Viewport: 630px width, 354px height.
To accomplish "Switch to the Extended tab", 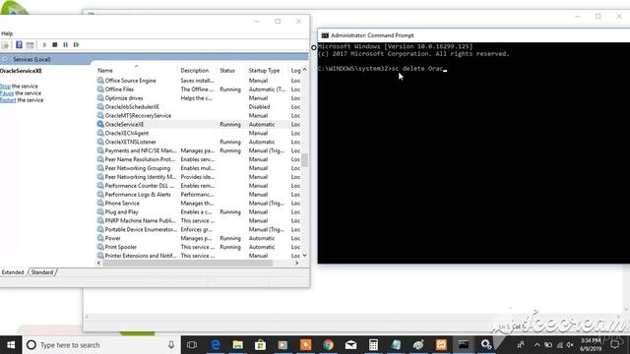I will (x=13, y=272).
